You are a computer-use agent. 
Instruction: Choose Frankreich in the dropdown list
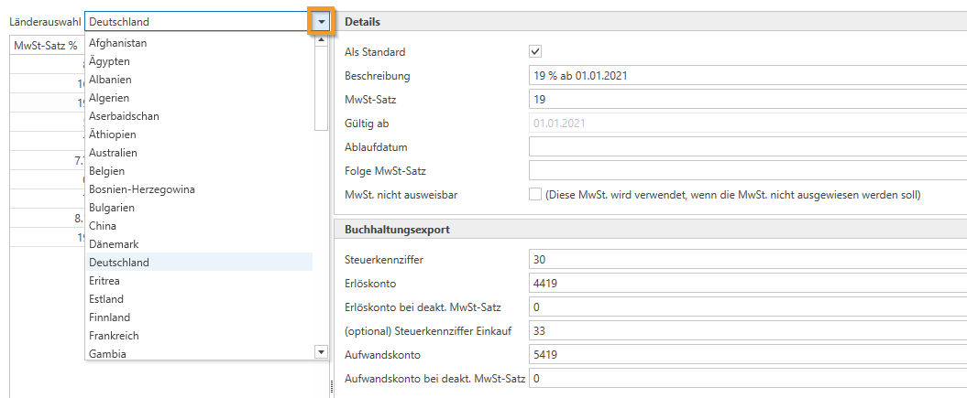click(115, 336)
